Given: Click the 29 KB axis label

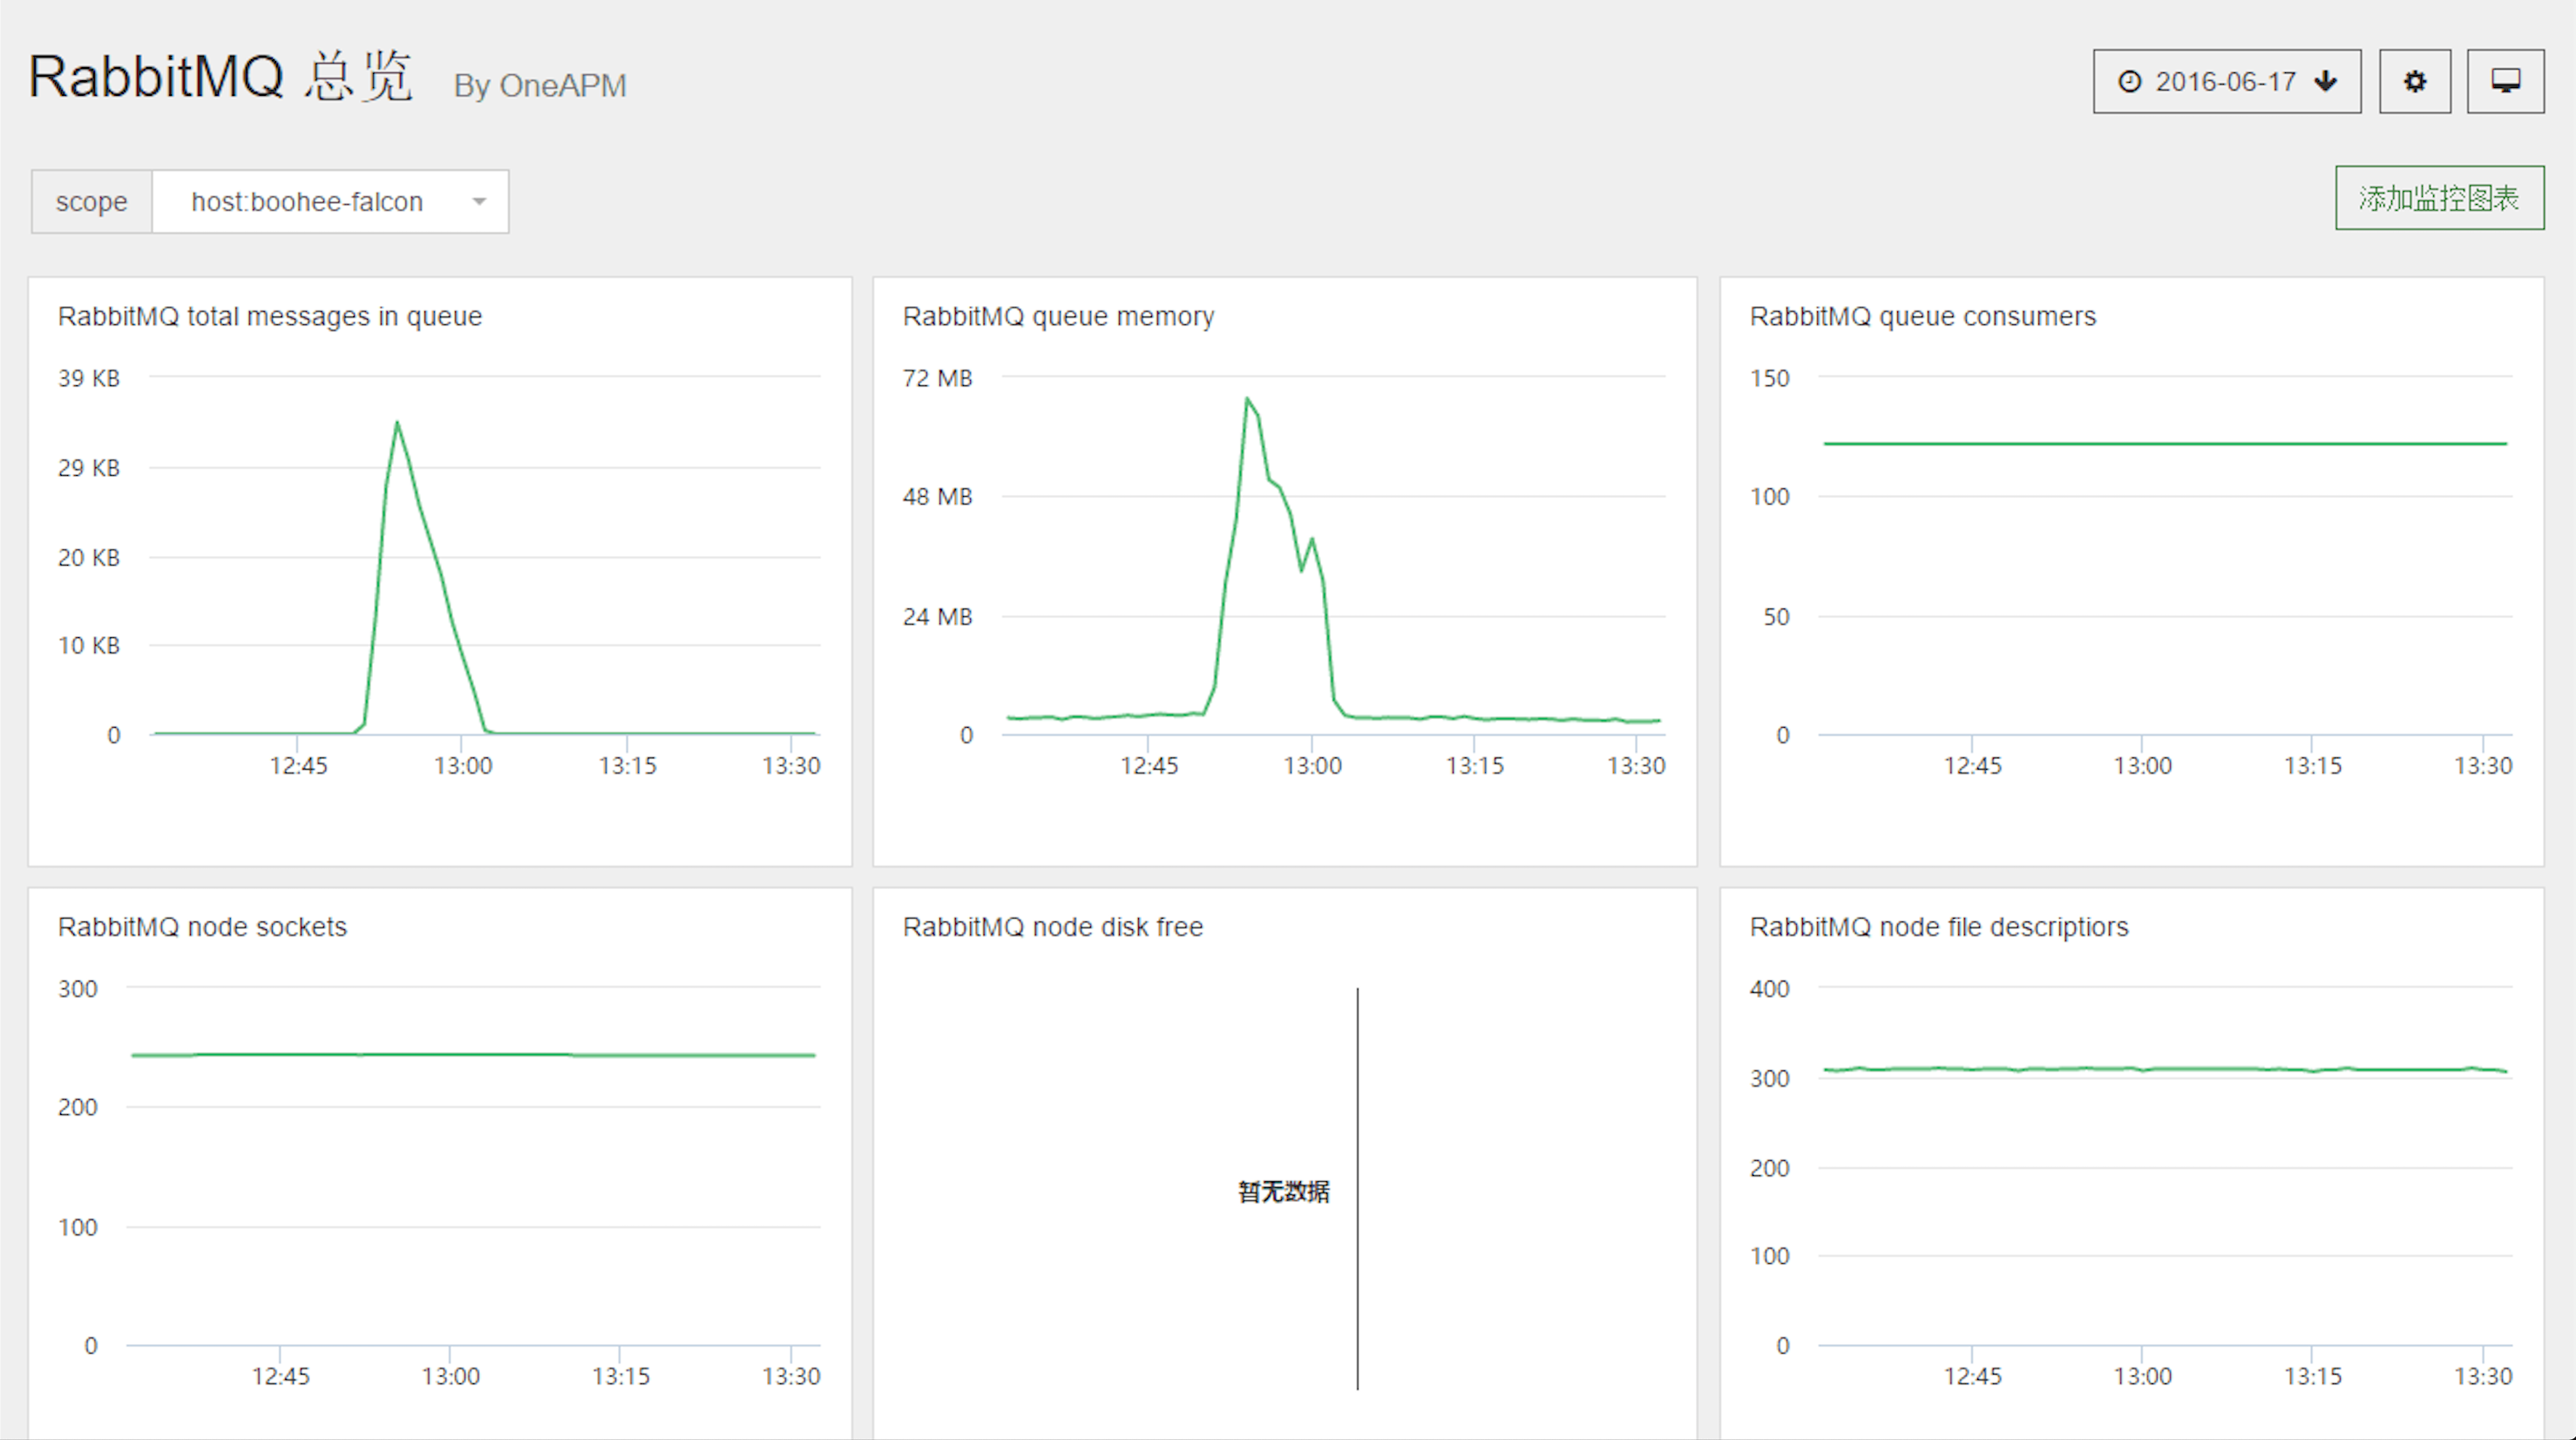Looking at the screenshot, I should tap(89, 468).
